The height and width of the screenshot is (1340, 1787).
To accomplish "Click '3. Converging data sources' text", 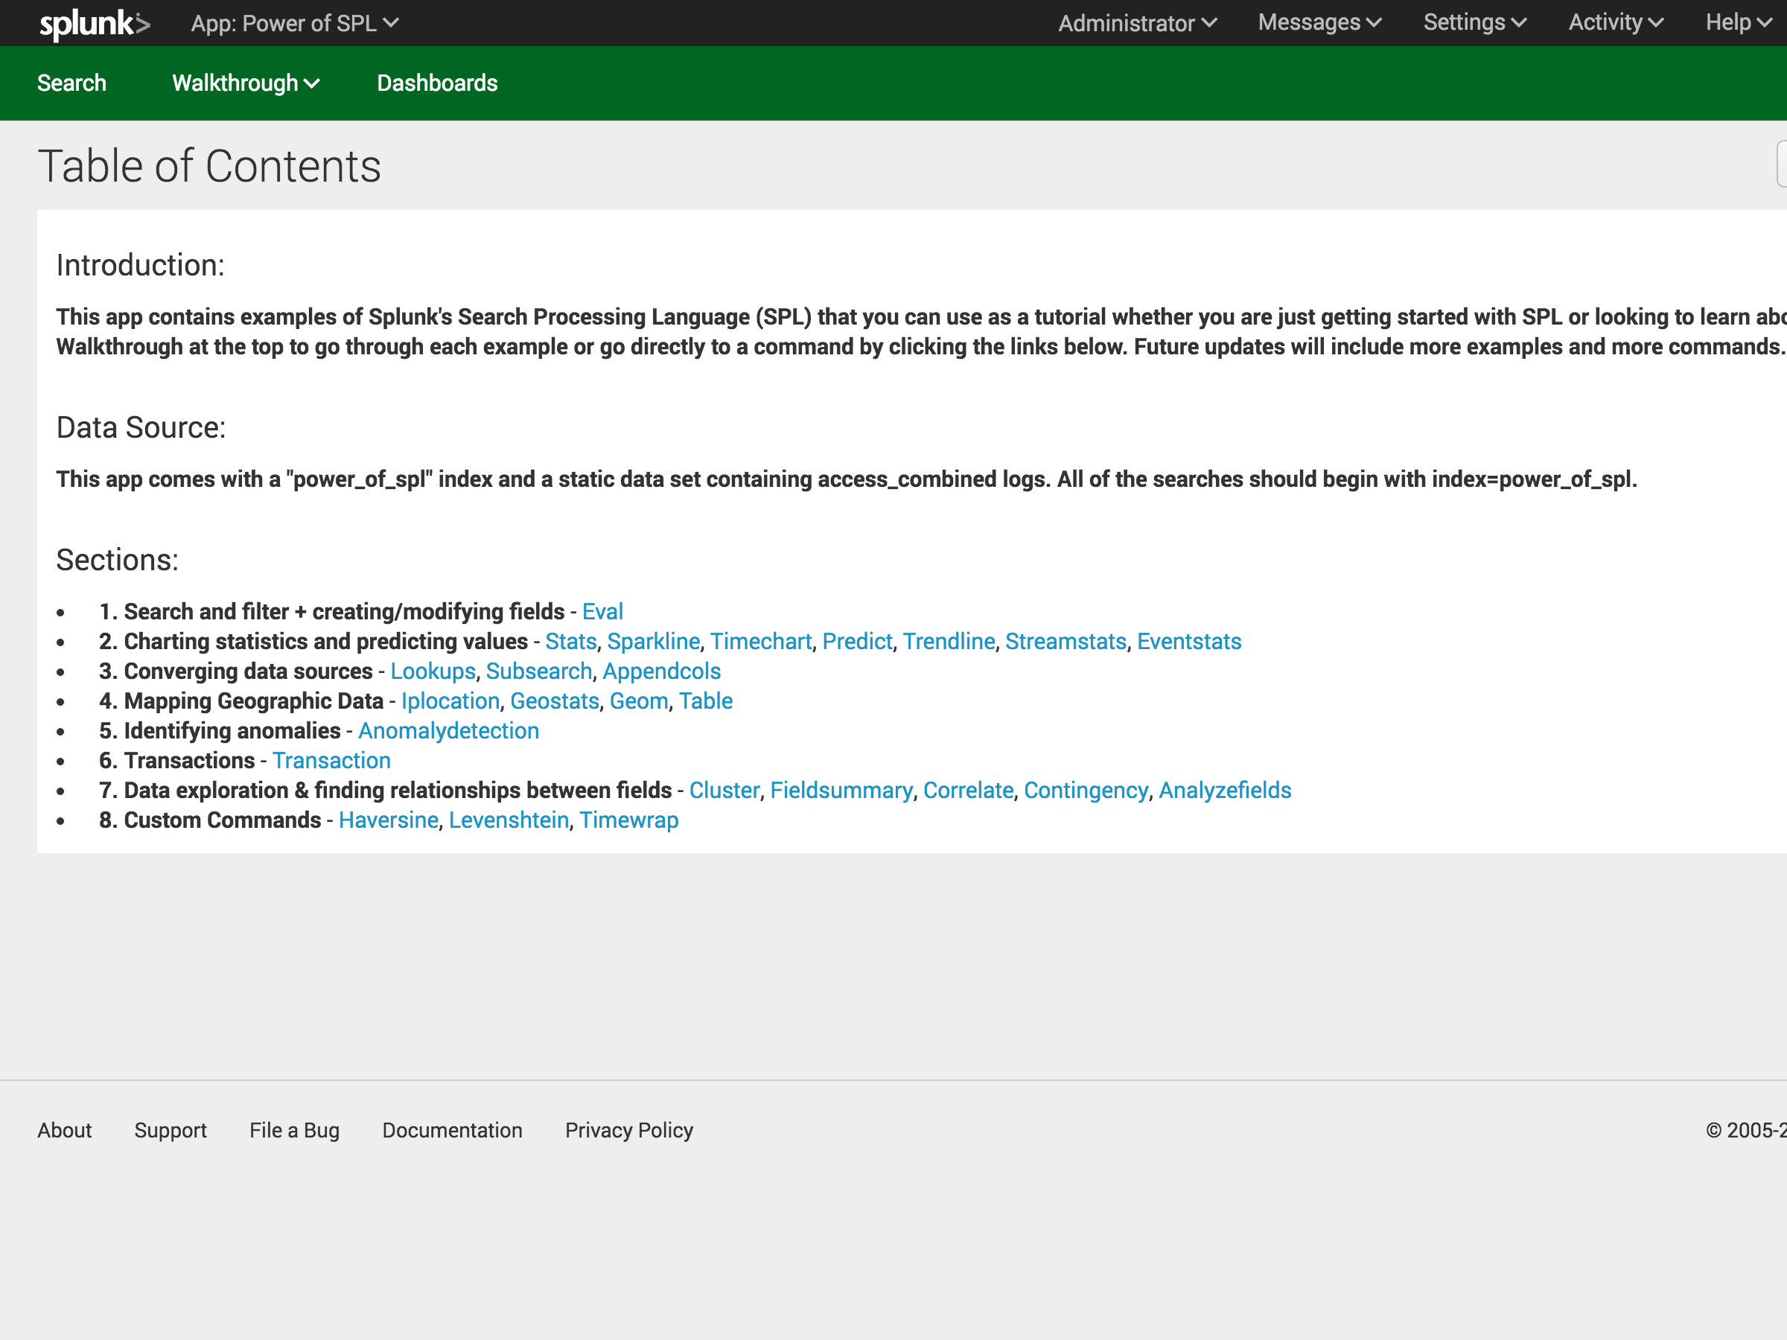I will click(x=236, y=671).
